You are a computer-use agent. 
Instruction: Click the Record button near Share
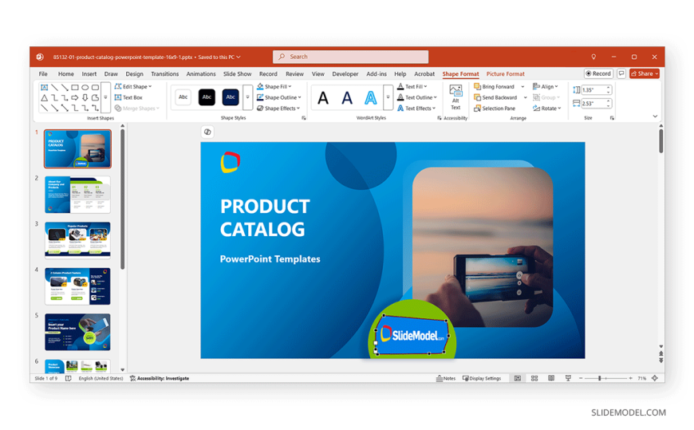[598, 73]
